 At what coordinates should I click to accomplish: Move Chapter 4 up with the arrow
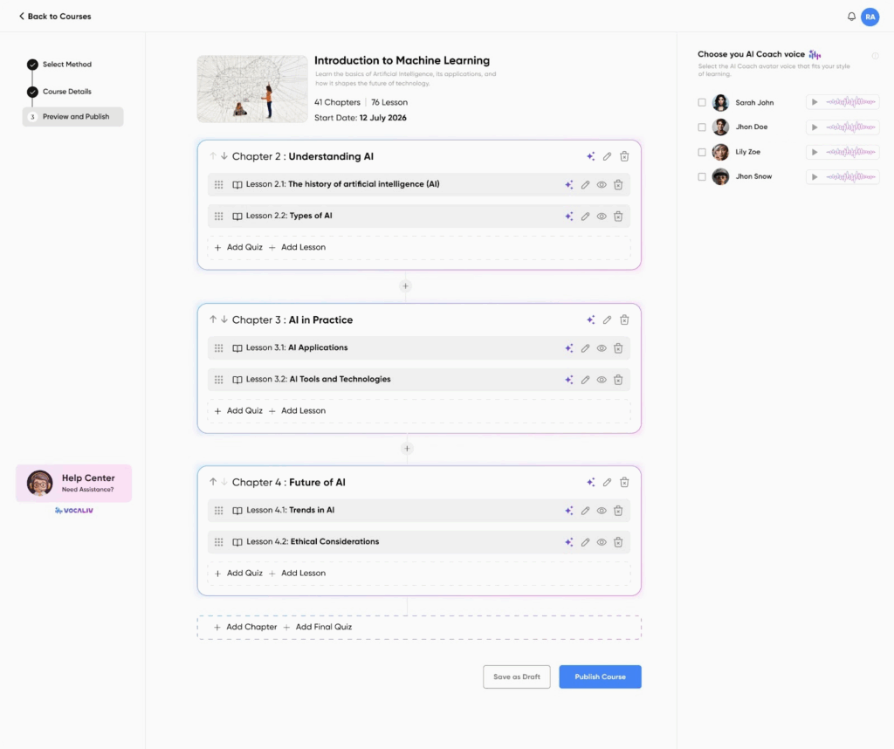point(213,482)
